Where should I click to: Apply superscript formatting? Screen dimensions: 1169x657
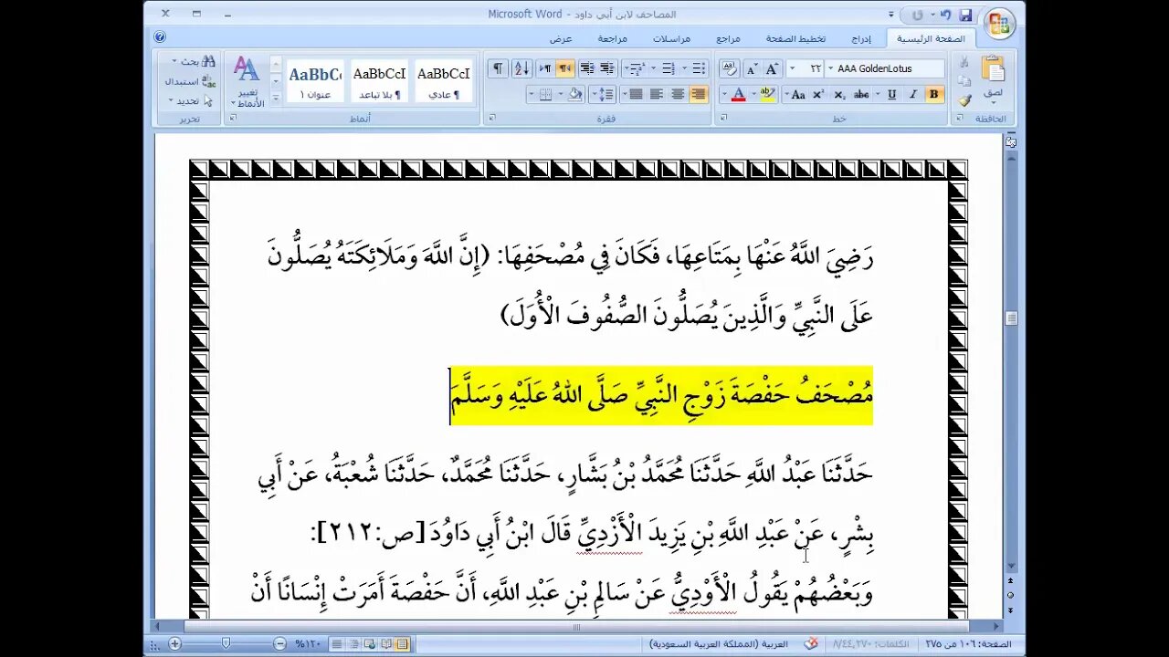pyautogui.click(x=817, y=94)
